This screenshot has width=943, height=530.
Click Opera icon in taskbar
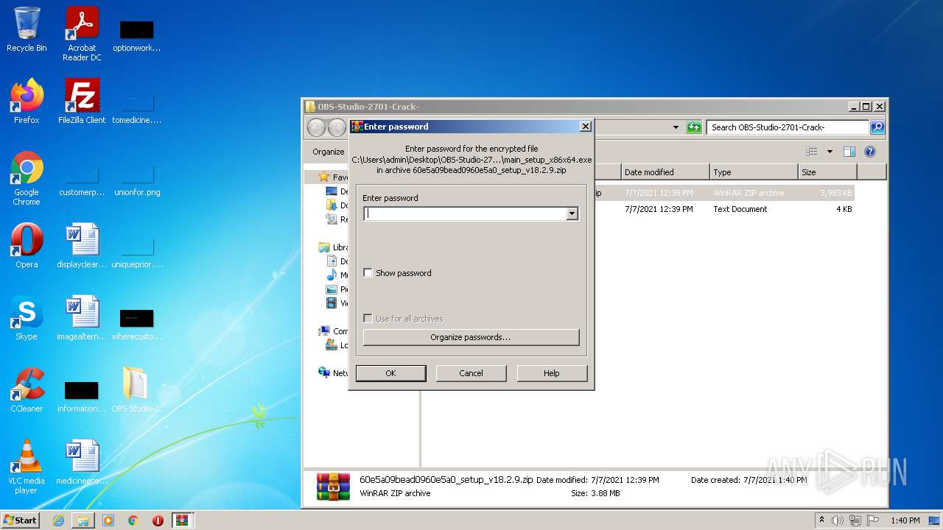[x=158, y=520]
